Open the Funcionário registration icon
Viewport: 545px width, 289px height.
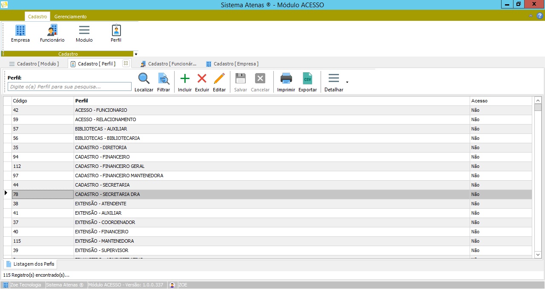[52, 31]
